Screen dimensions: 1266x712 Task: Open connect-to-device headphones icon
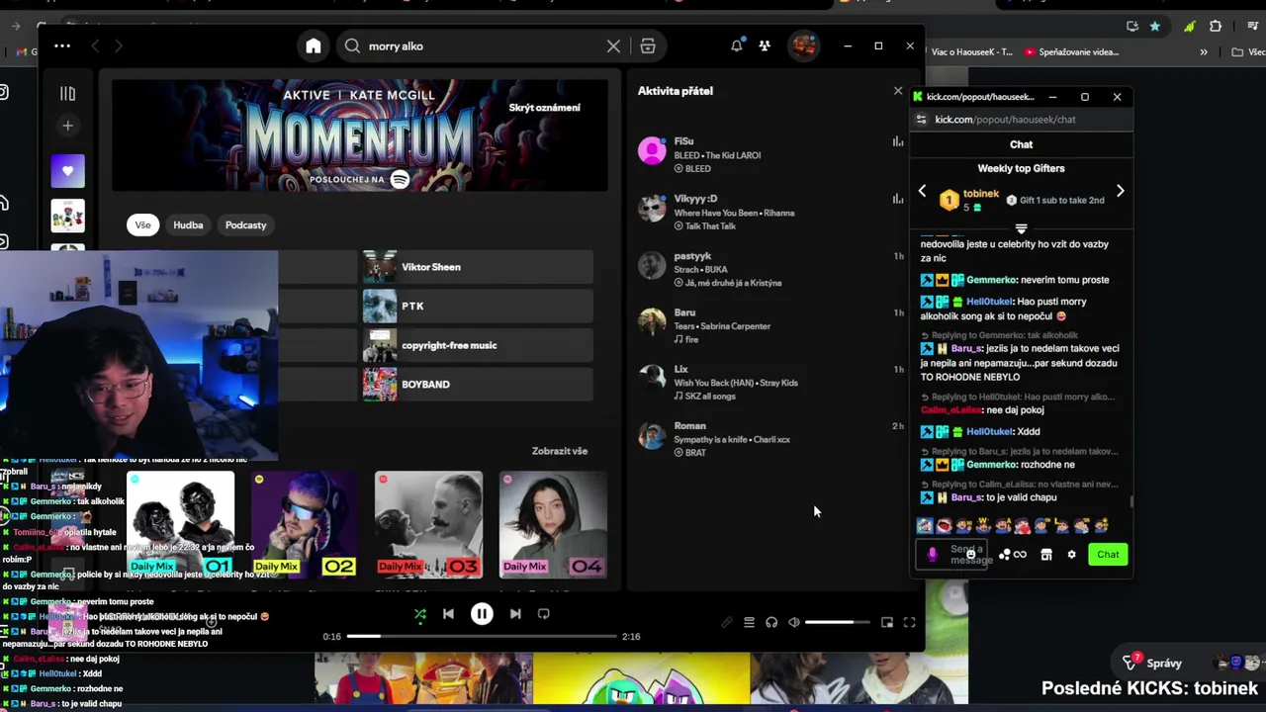click(x=771, y=622)
